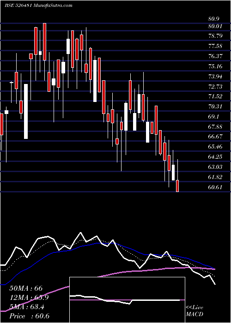Click the 50MA : 66 readout
The image size is (231, 323).
[26, 288]
